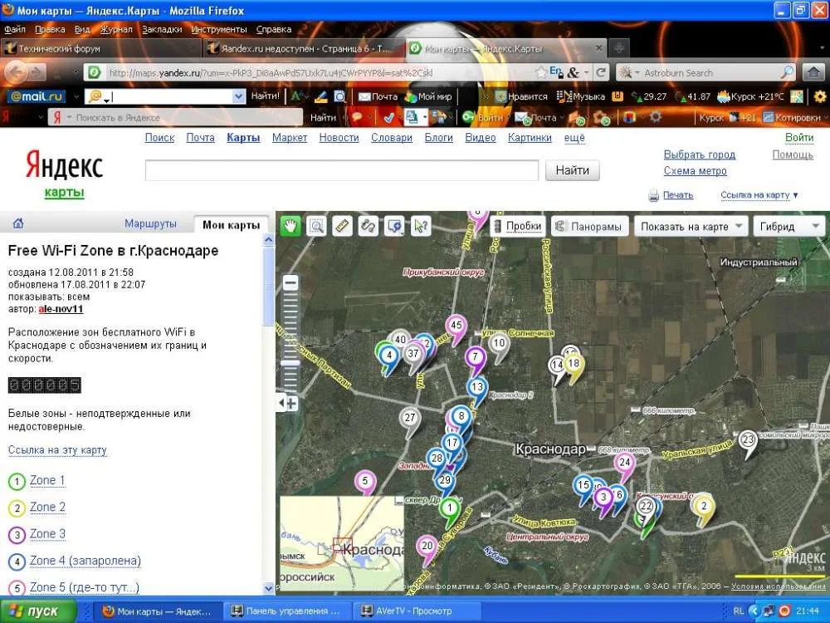The image size is (830, 623).
Task: Open the Zone 3 link
Action: [x=47, y=533]
